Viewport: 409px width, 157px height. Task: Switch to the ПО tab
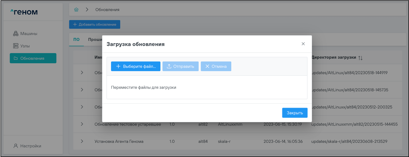coord(76,40)
